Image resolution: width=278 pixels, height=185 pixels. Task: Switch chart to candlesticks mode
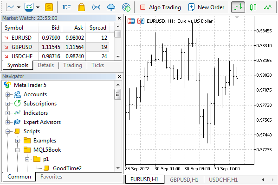coord(253,7)
